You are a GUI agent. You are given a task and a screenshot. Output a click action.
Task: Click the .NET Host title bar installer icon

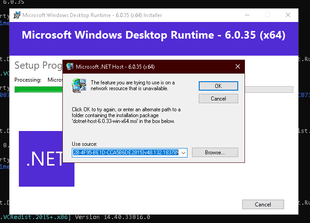click(70, 66)
